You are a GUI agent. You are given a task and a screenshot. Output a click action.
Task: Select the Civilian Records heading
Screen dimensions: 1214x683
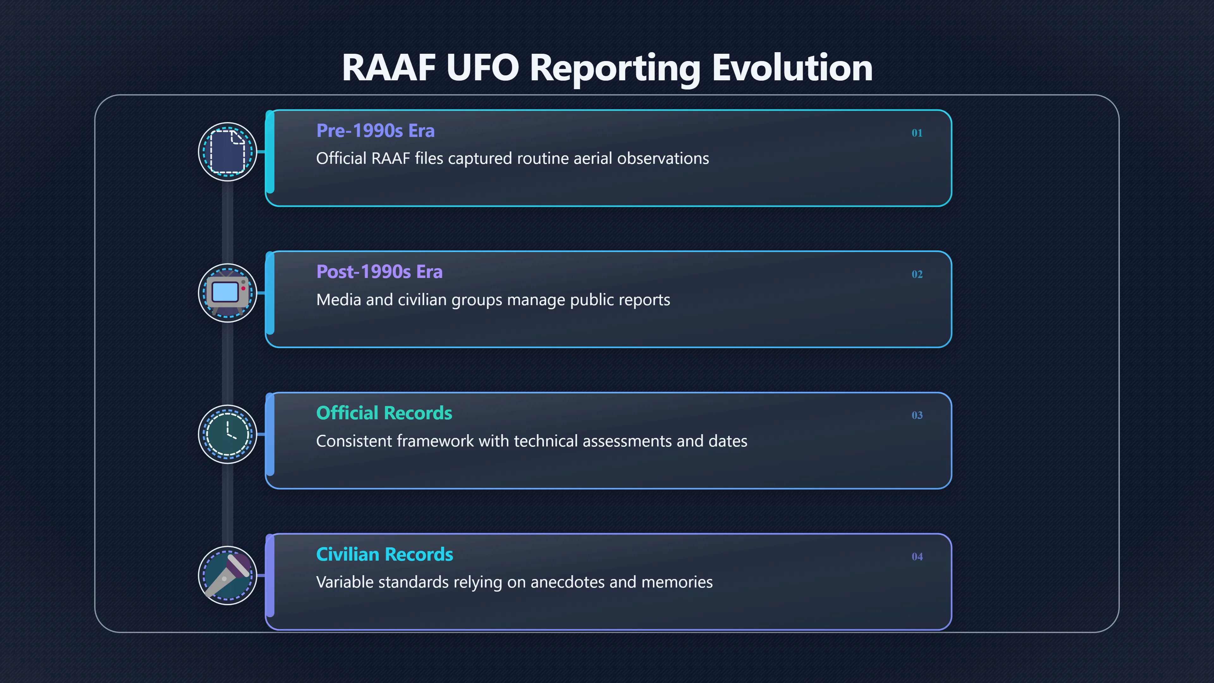coord(384,554)
